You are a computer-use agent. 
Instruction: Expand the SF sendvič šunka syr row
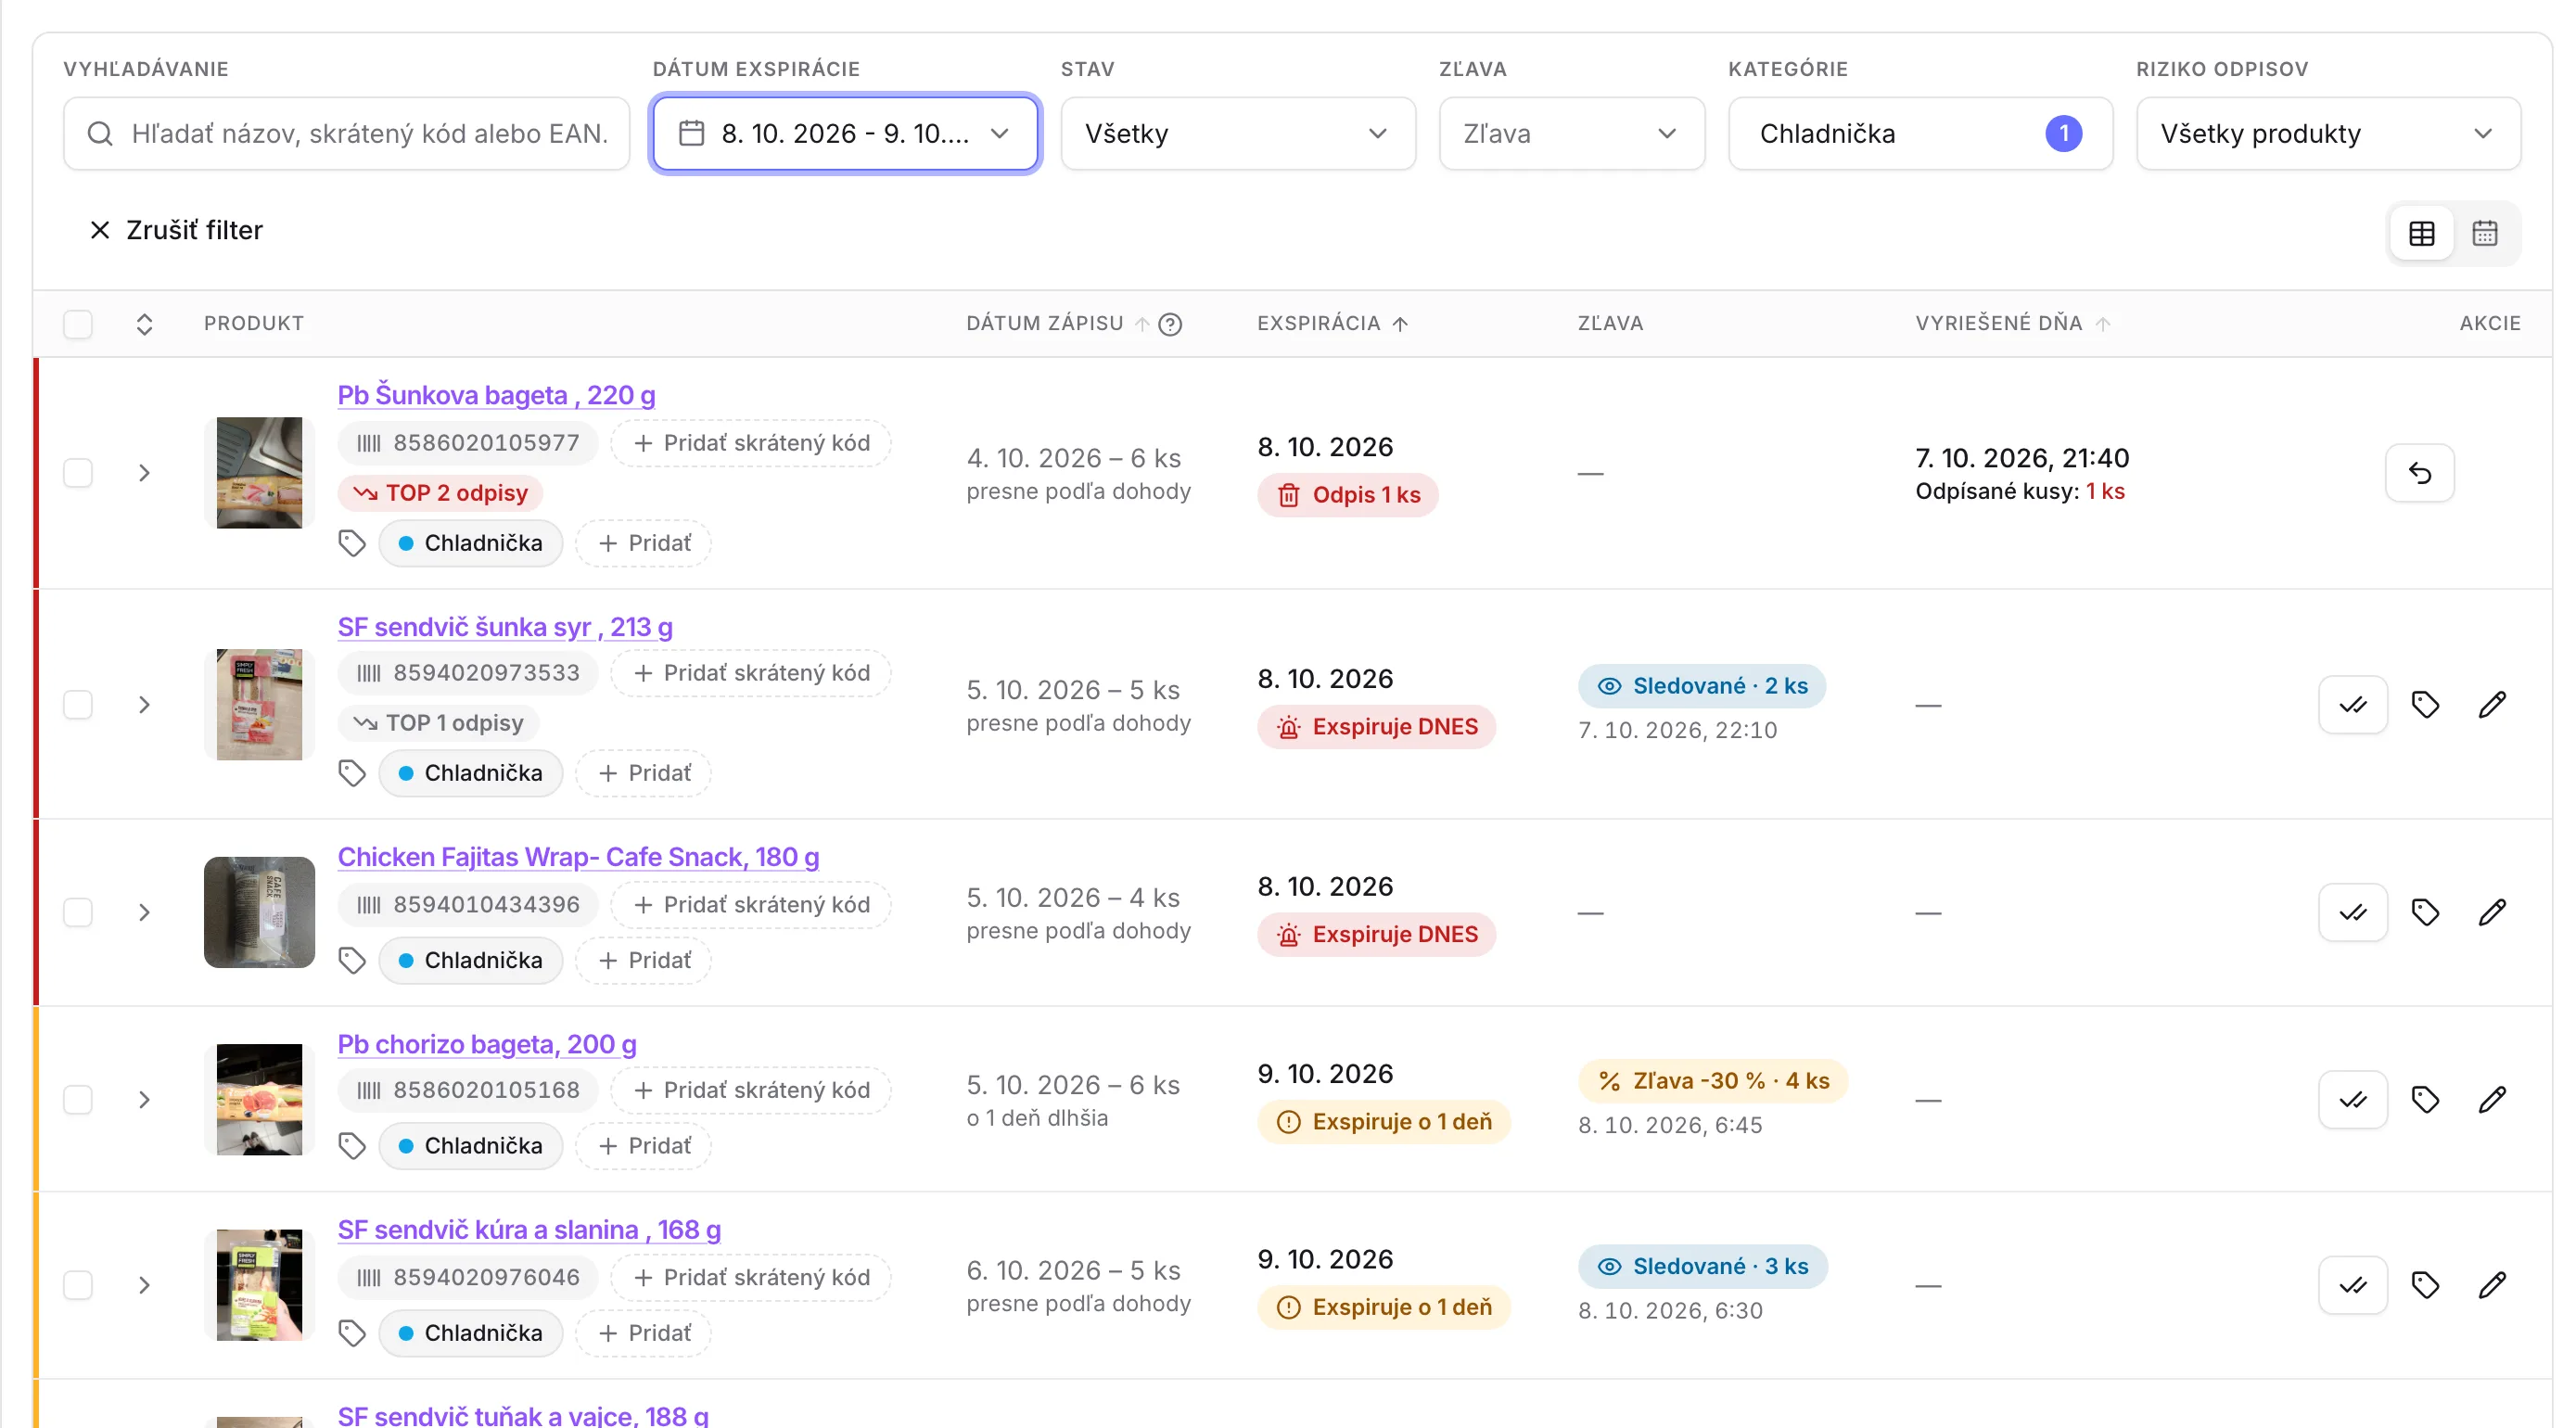pyautogui.click(x=144, y=705)
